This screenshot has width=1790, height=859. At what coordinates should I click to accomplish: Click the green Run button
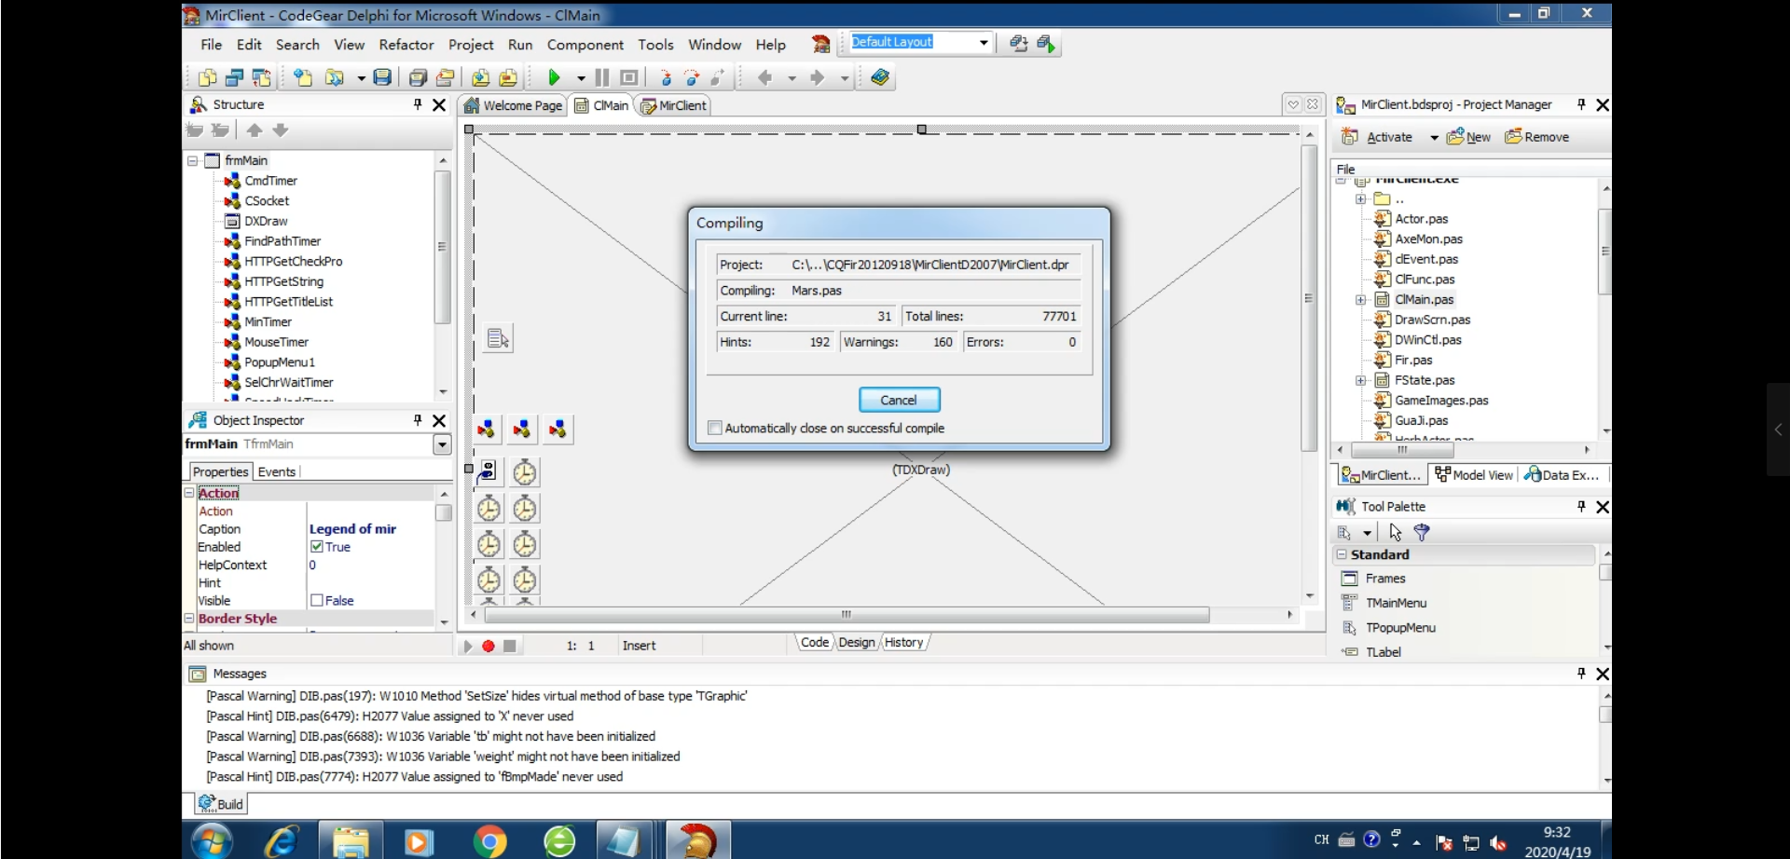pyautogui.click(x=554, y=77)
